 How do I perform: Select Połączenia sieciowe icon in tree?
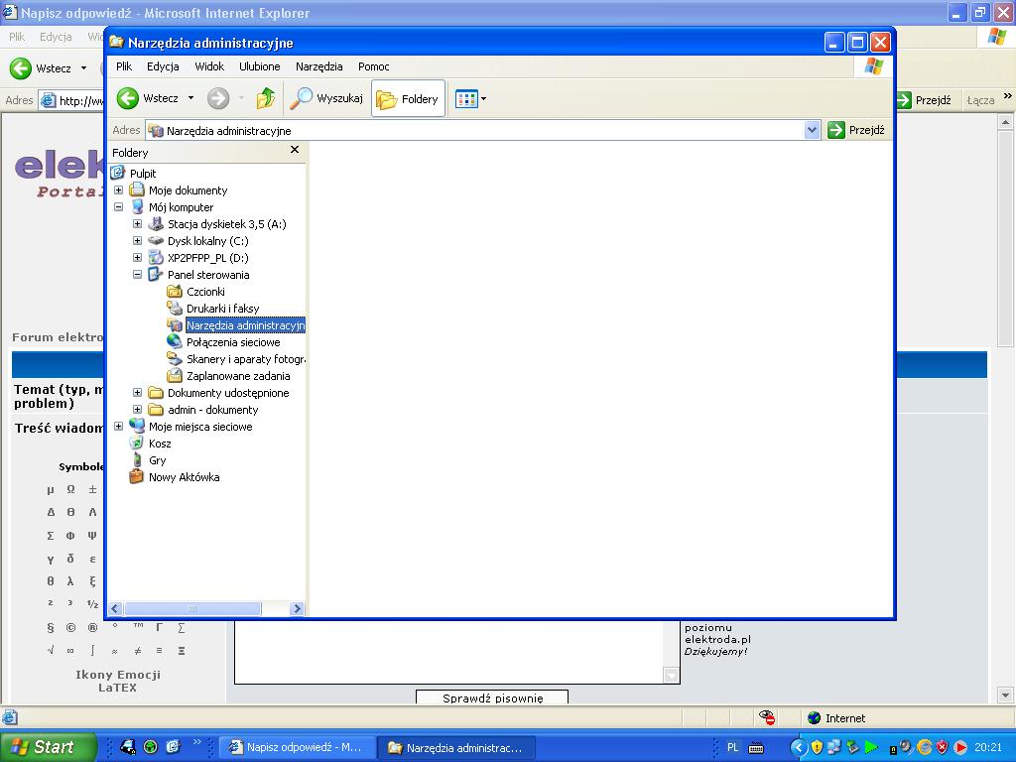point(175,342)
